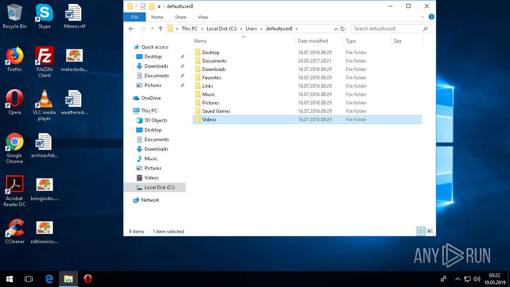Launch VLC media player shortcut
The width and height of the screenshot is (510, 287).
point(44,106)
